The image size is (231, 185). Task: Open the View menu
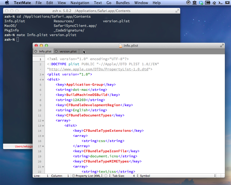click(62, 3)
